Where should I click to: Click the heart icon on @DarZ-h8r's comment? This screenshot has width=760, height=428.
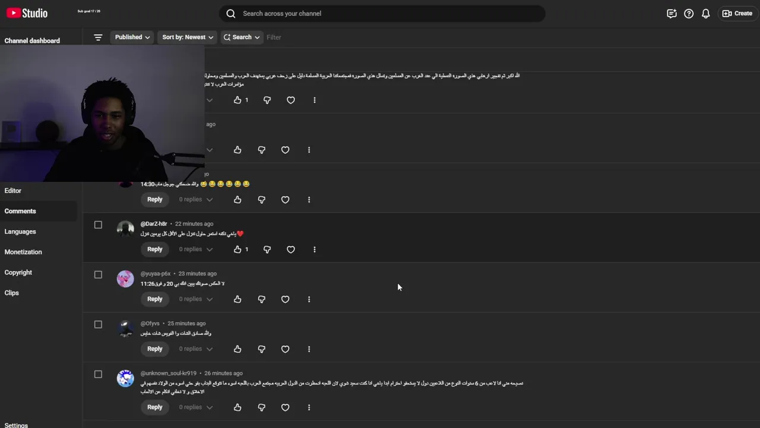pos(291,250)
